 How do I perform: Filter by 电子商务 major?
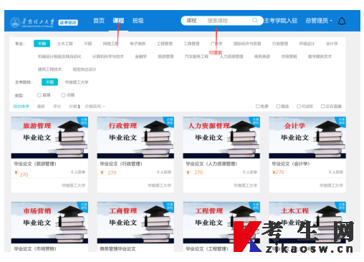pyautogui.click(x=138, y=44)
